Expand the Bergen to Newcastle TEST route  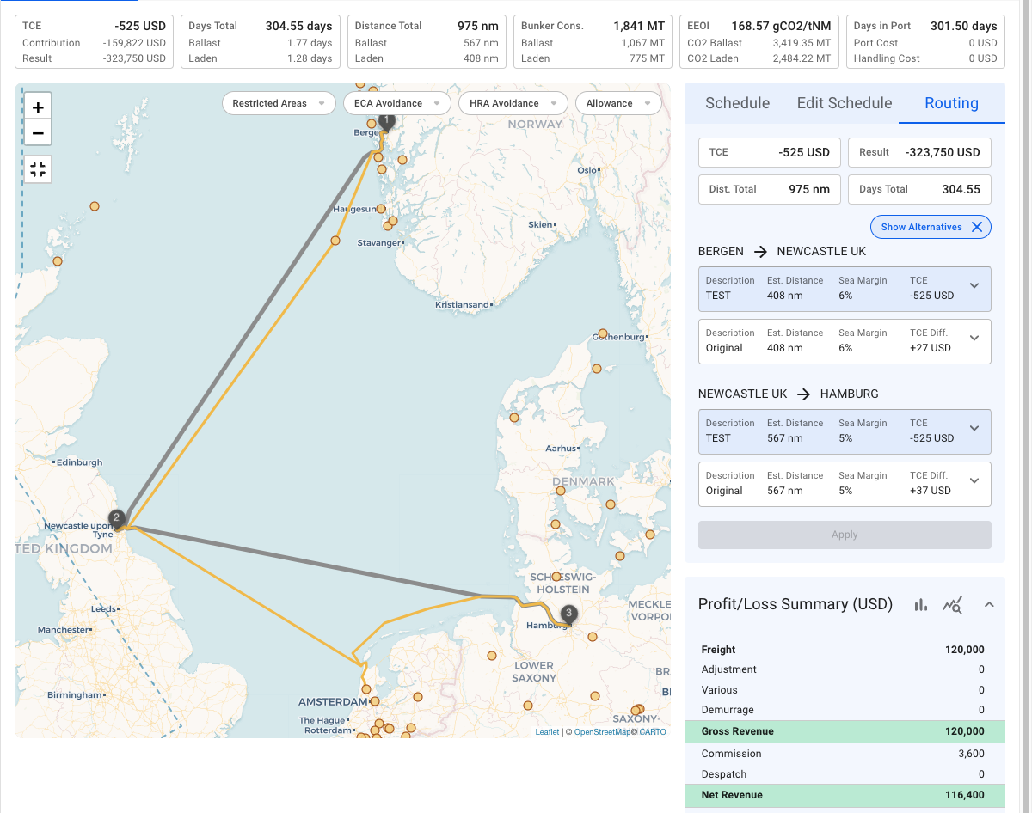(x=974, y=287)
